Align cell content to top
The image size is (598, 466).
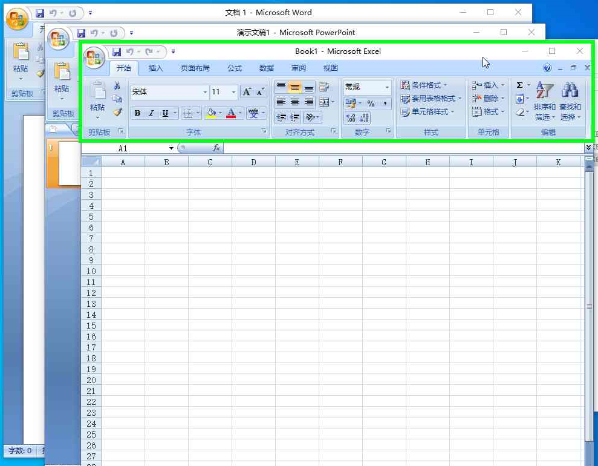coord(281,87)
